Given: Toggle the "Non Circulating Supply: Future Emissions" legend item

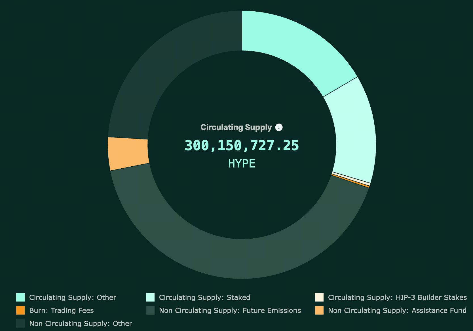Looking at the screenshot, I should [x=230, y=310].
